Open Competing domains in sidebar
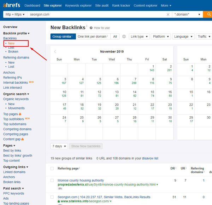The image size is (212, 205). pyautogui.click(x=17, y=129)
